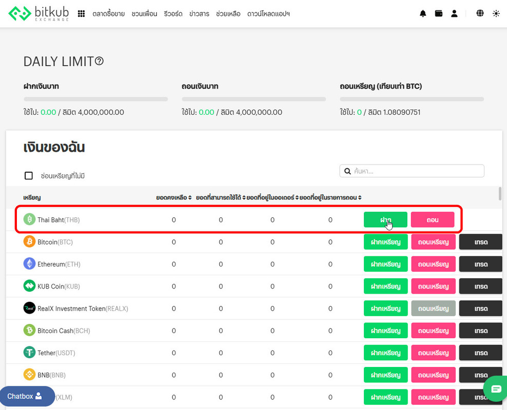Image resolution: width=507 pixels, height=410 pixels.
Task: Focus the ค้นหา coin search field
Action: tap(412, 171)
